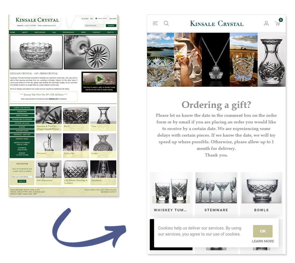Viewport: 295px width, 263px height.
Task: Play the Kinsale Crystal video
Action: 99,79
